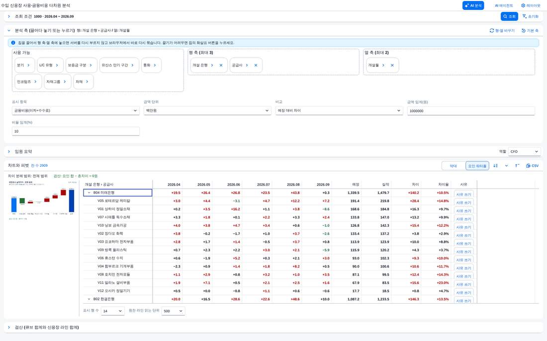
Task: Open the 금액 단위 dropdown
Action: tap(207, 110)
